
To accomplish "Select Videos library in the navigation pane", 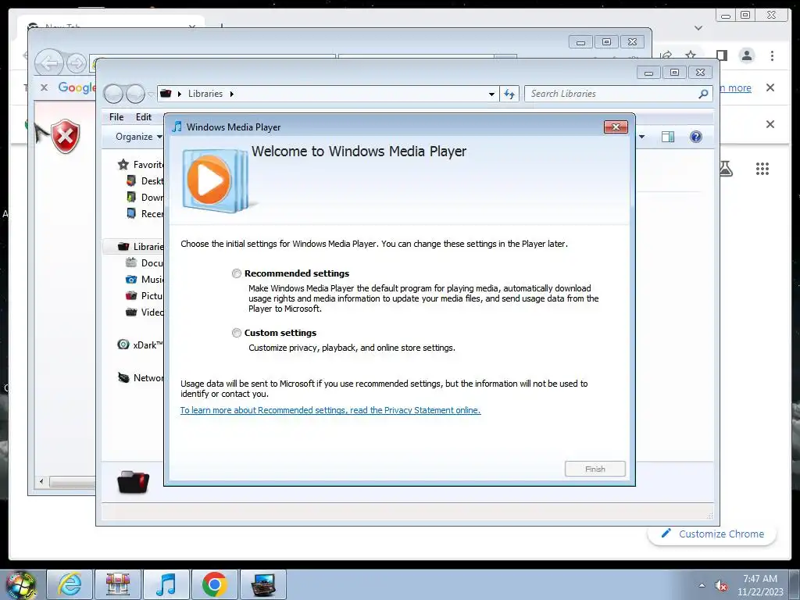I will pos(145,312).
